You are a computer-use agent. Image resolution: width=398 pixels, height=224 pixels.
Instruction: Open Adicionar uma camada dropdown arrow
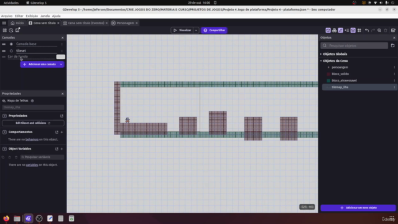(61, 64)
